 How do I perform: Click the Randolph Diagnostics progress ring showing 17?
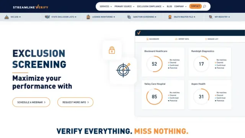(x=201, y=64)
